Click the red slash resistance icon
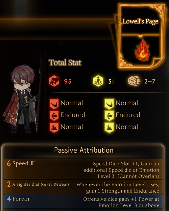This screenshot has width=169, height=211. [x=54, y=104]
